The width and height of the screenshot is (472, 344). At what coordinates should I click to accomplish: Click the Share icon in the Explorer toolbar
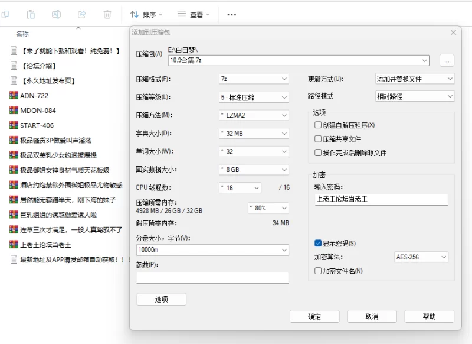(82, 14)
